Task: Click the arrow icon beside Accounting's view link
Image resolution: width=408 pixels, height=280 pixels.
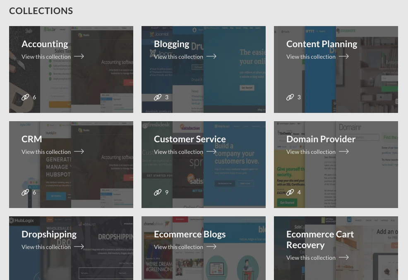Action: [x=79, y=56]
